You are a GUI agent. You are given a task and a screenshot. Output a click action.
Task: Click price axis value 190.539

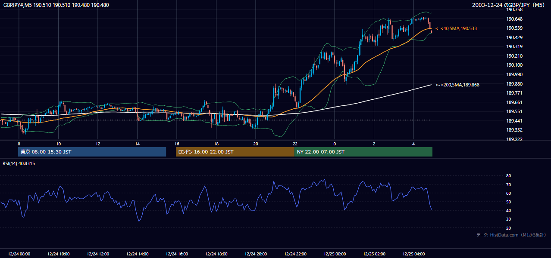pyautogui.click(x=514, y=28)
